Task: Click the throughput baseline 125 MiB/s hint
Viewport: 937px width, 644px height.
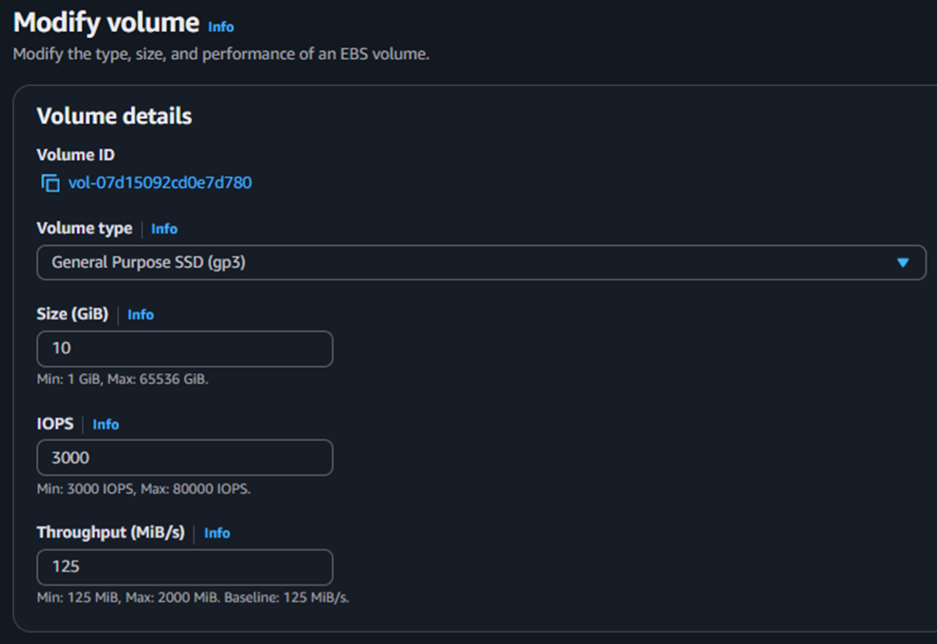Action: (193, 597)
